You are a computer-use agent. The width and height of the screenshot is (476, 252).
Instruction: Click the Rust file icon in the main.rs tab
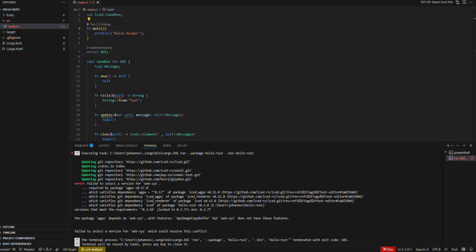pos(75,2)
